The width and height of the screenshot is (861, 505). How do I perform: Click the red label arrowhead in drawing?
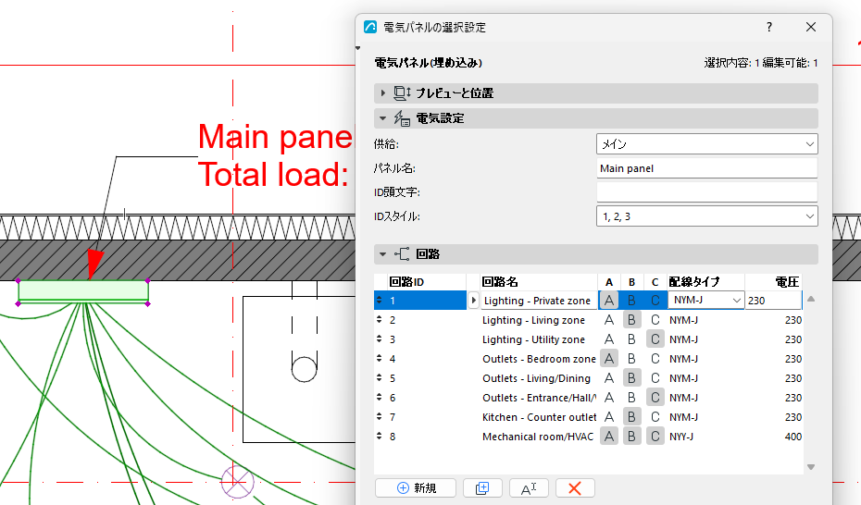click(x=95, y=264)
